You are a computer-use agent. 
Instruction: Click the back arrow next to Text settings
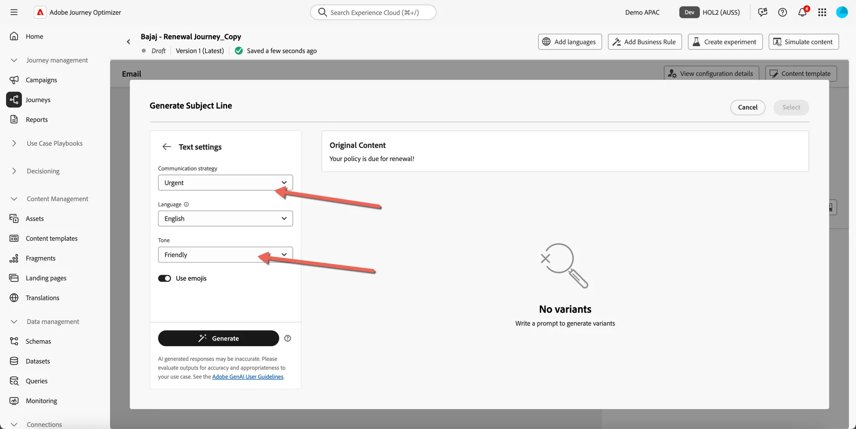(x=166, y=147)
